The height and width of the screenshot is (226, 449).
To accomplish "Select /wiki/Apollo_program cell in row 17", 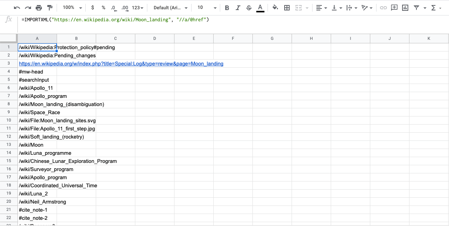I will (37, 177).
